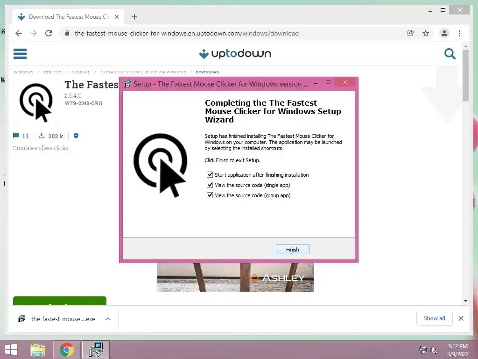The width and height of the screenshot is (478, 359).
Task: Reload the current page
Action: 49,33
